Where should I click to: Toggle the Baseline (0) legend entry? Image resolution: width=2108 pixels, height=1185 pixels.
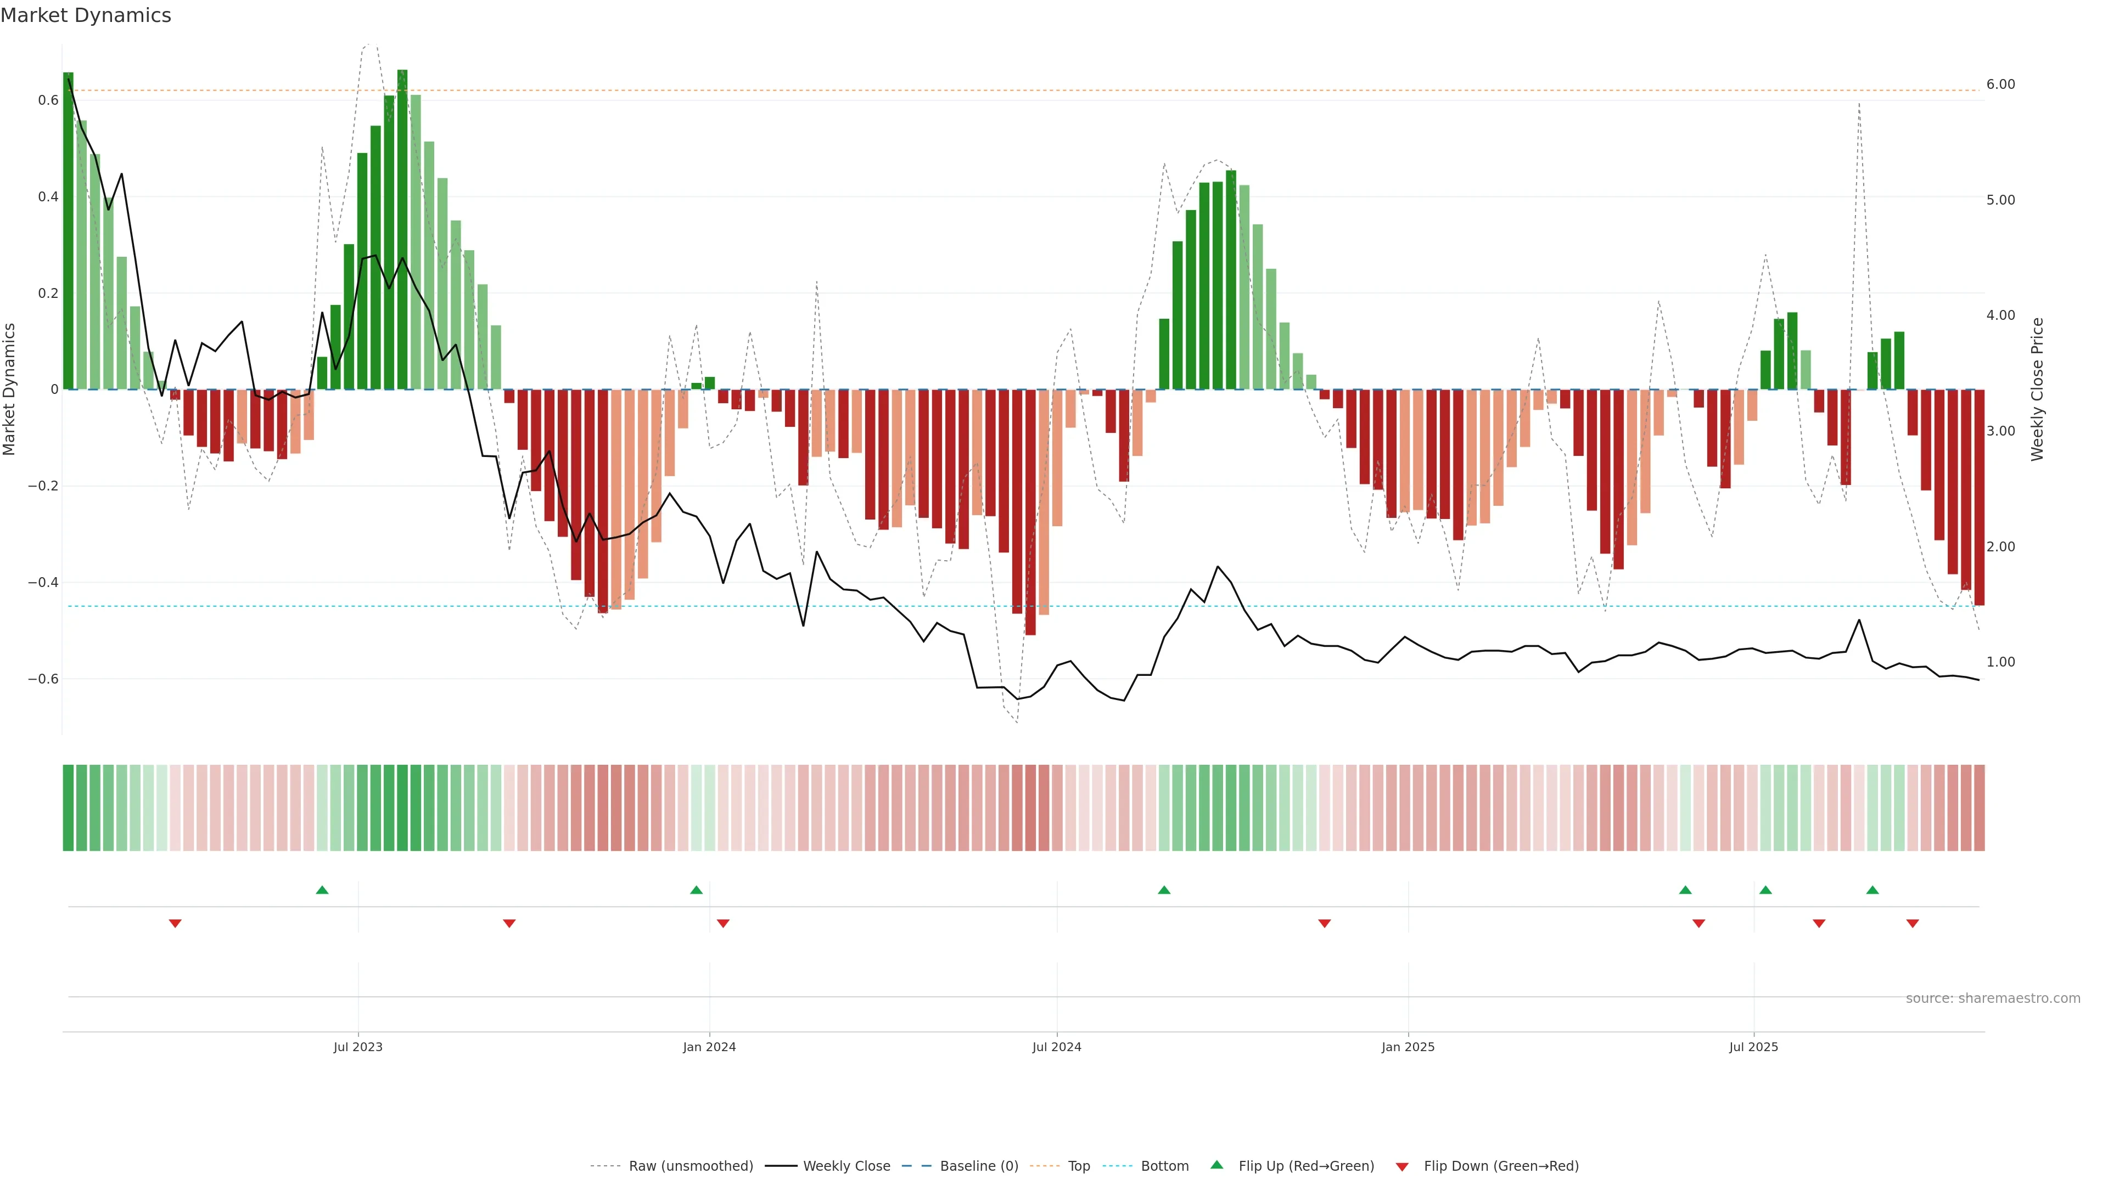tap(979, 1166)
